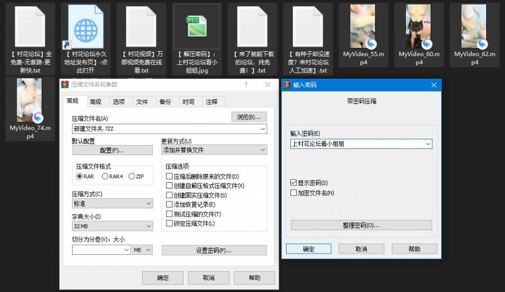
Task: Click WinRAR icon in 压缩文件名和参数 title bar
Action: 65,85
